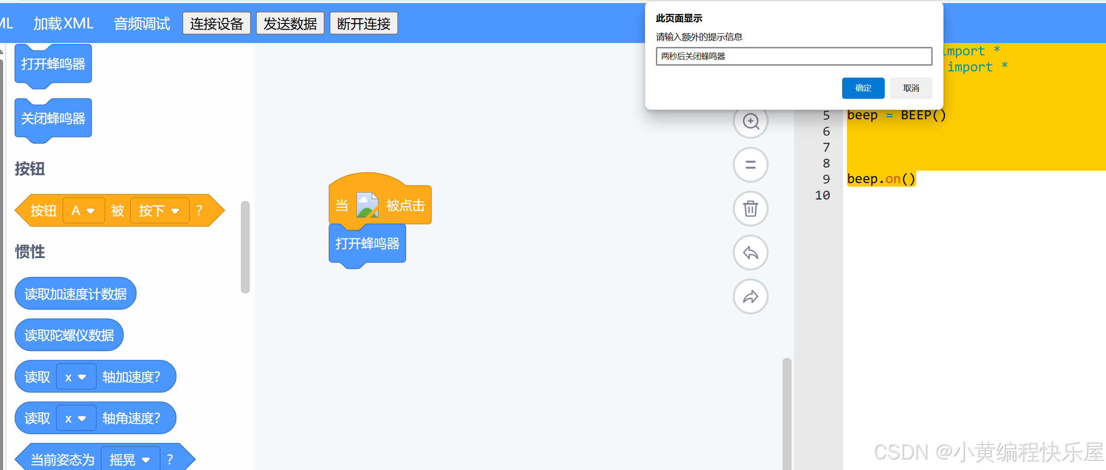Open the x axis dropdown in 轴加速度 block
The height and width of the screenshot is (470, 1106).
76,376
